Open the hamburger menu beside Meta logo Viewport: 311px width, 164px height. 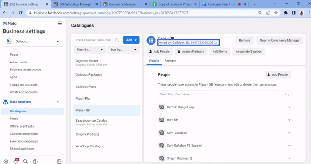click(60, 24)
